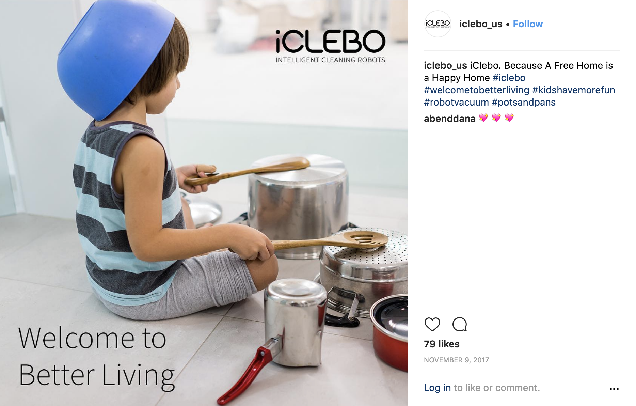This screenshot has width=636, height=406.
Task: Open the #kidshavemorefun hashtag
Action: (x=573, y=90)
